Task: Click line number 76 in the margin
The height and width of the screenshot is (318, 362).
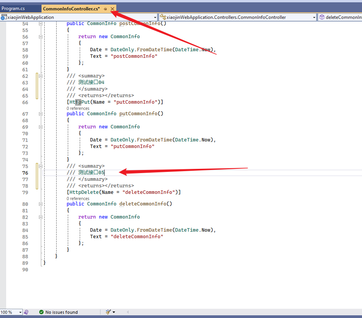Action: pos(25,173)
